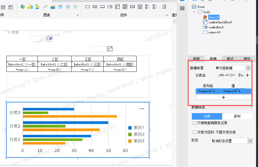Screen dimensions: 258x167
Task: Select comboCheckBox0 in the component tree
Action: [220, 22]
